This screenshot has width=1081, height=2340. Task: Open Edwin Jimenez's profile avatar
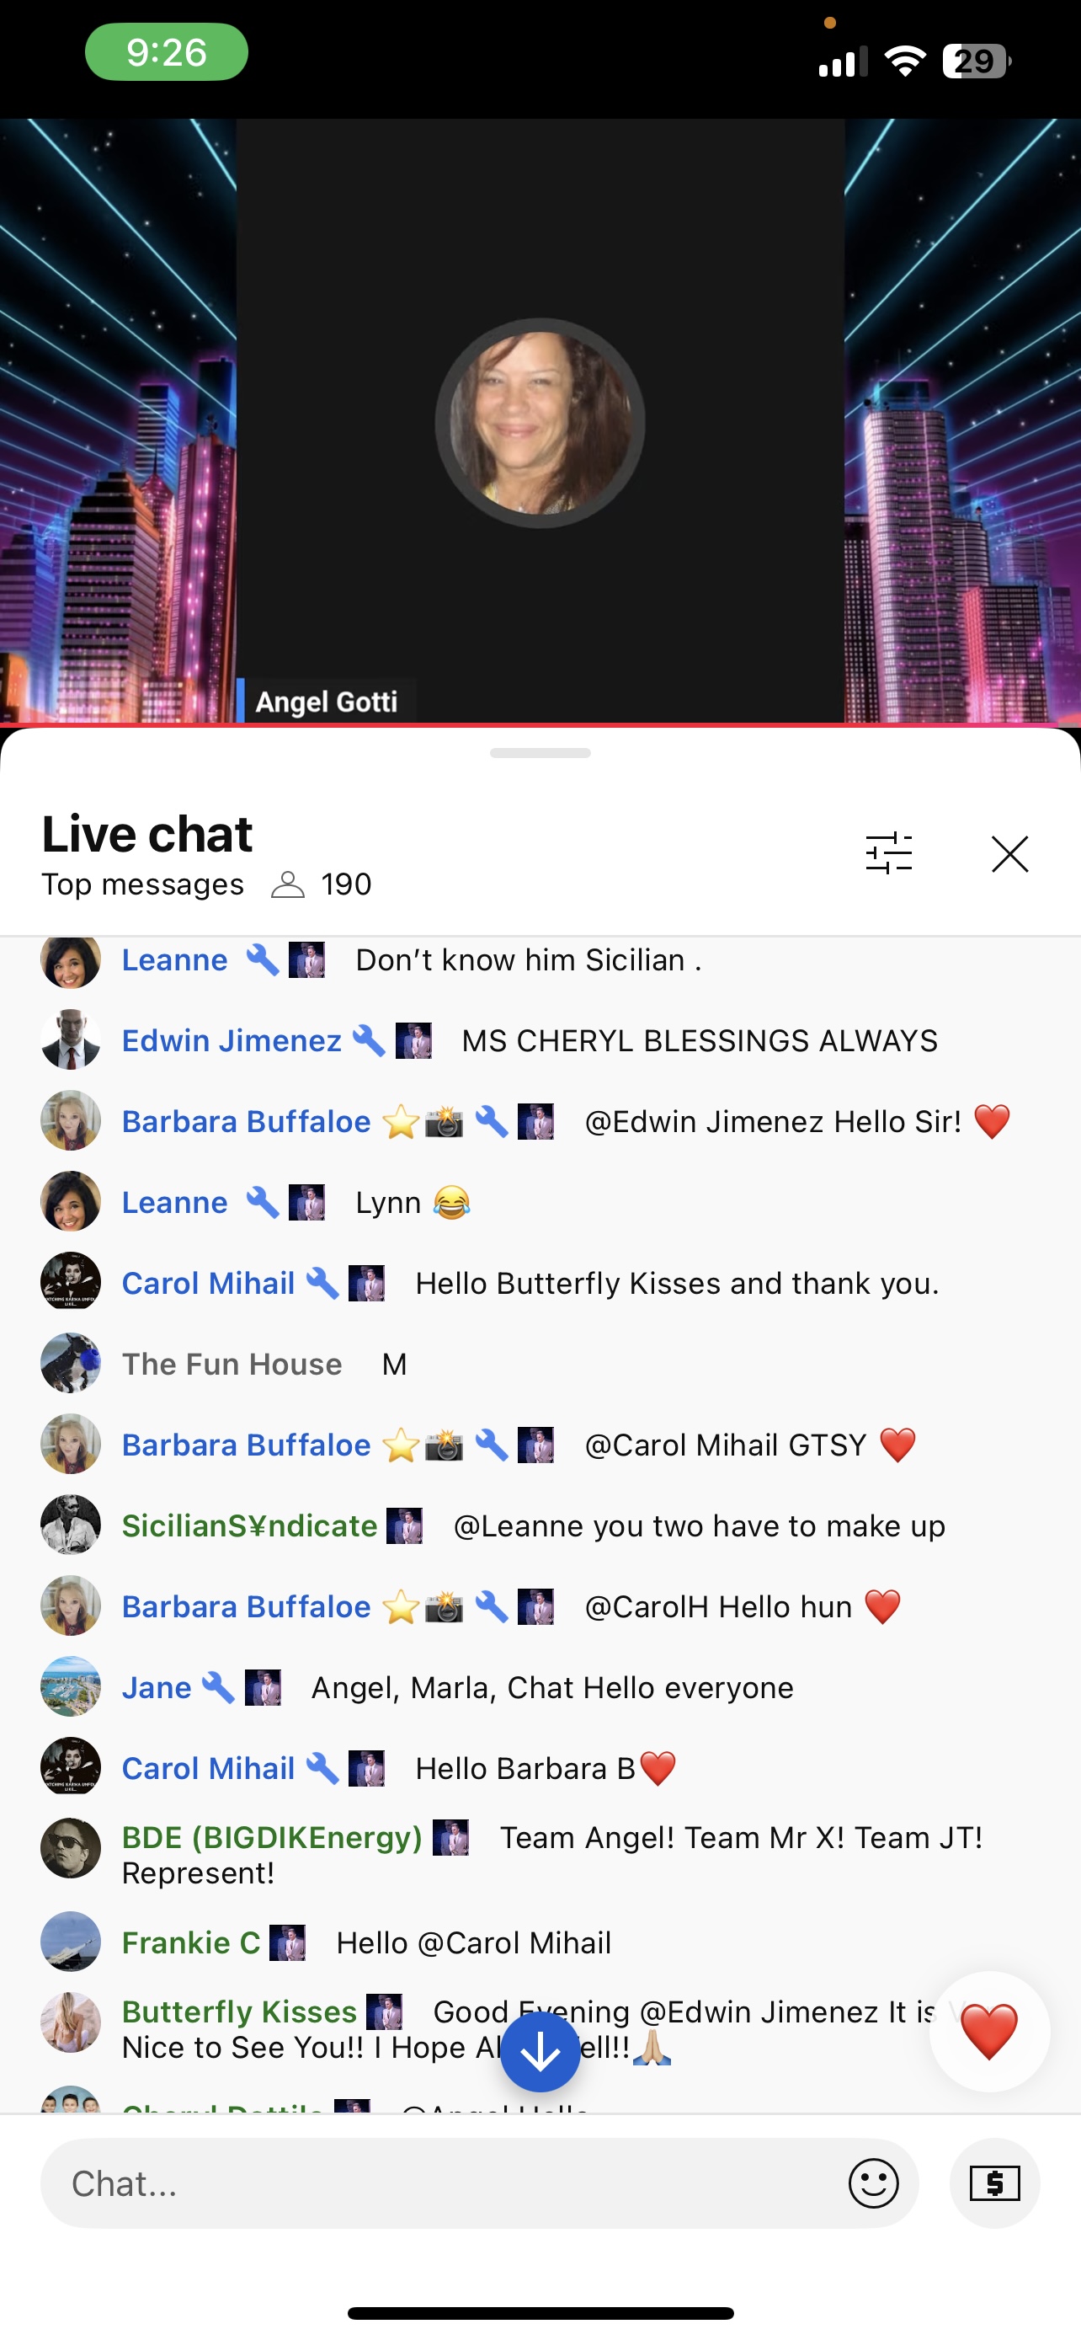pyautogui.click(x=71, y=1039)
